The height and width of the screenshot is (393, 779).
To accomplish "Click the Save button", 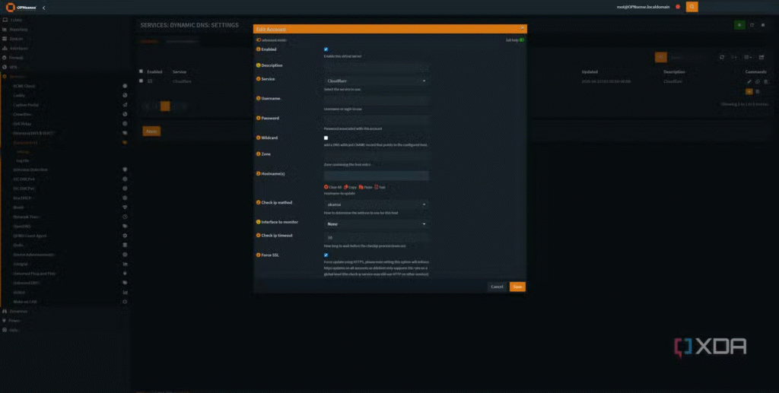I will pos(517,287).
